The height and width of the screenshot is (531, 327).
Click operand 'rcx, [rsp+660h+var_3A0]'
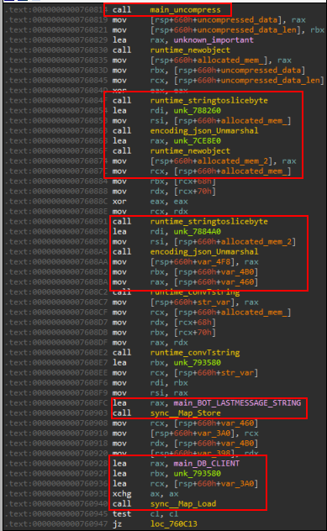pyautogui.click(x=204, y=484)
